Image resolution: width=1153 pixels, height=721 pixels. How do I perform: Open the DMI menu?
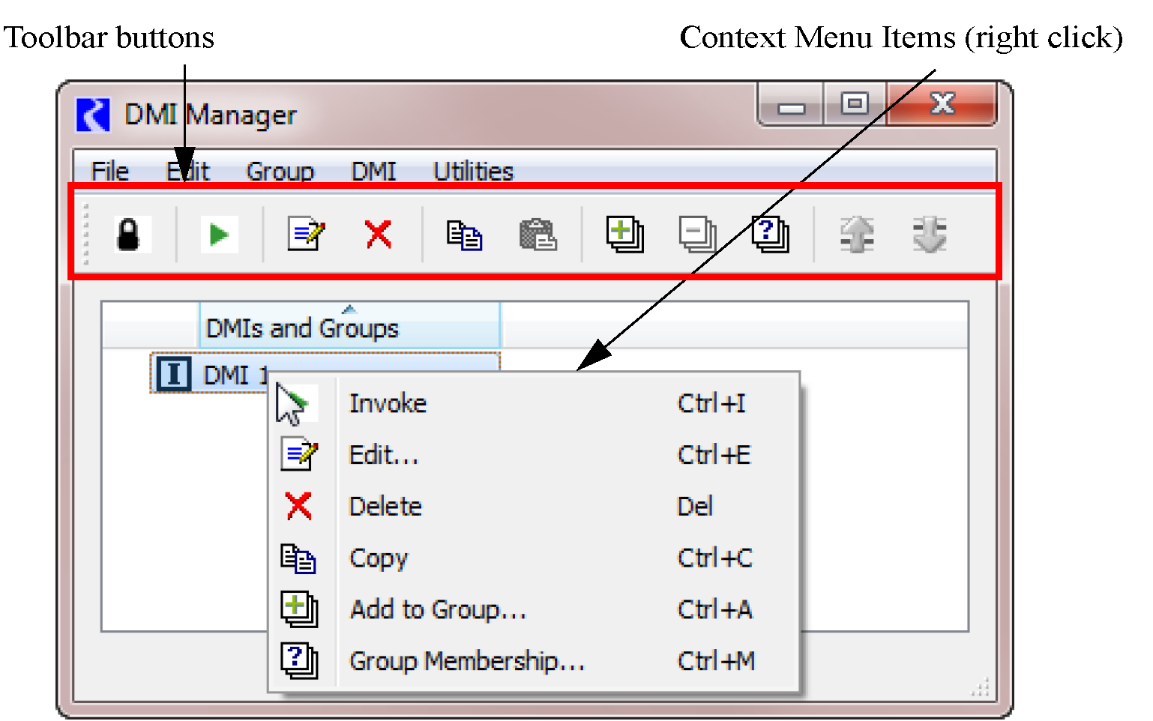[373, 172]
